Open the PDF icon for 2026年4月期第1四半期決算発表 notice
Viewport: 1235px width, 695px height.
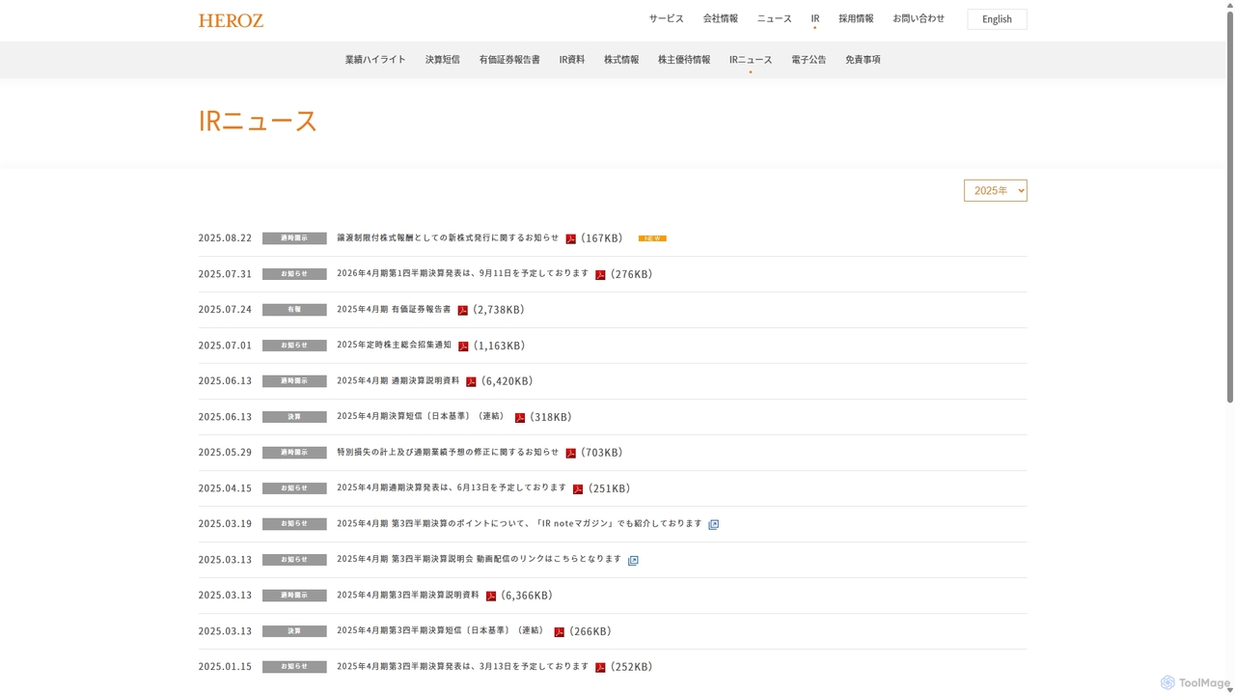coord(600,274)
